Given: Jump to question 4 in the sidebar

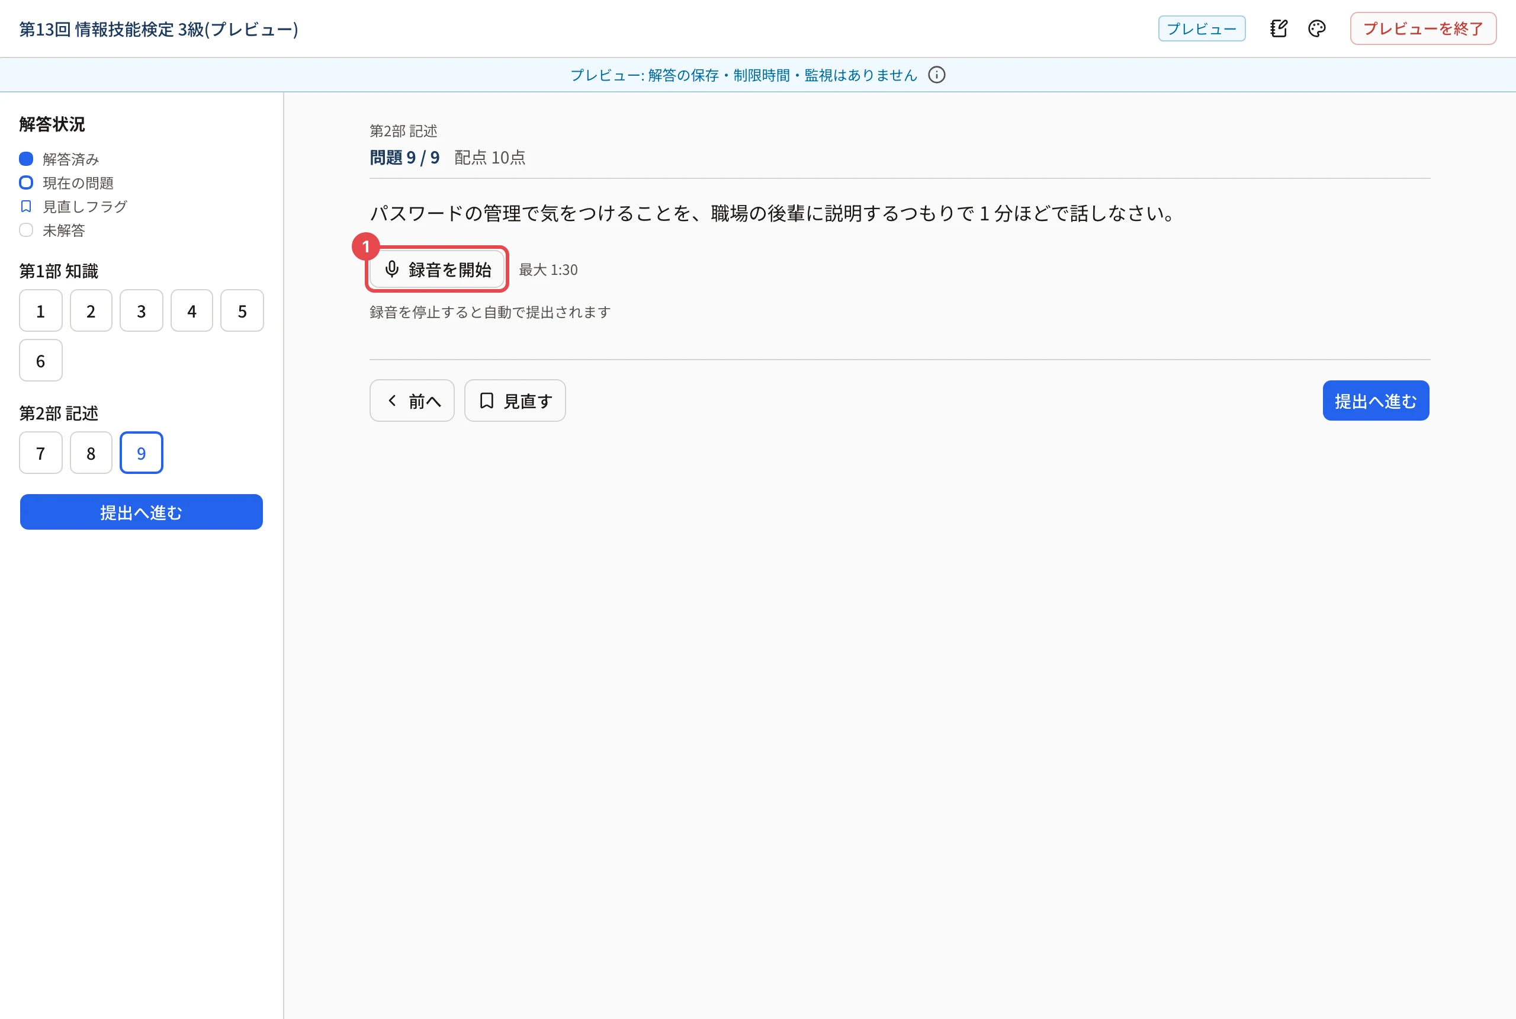Looking at the screenshot, I should point(192,311).
